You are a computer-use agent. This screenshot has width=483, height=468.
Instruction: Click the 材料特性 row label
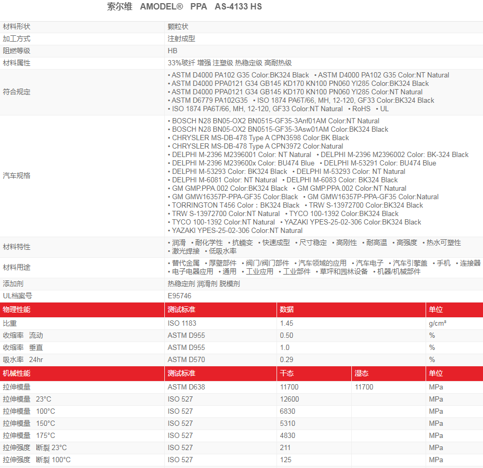(x=17, y=247)
